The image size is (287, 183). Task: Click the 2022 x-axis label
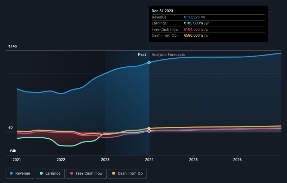pyautogui.click(x=61, y=160)
